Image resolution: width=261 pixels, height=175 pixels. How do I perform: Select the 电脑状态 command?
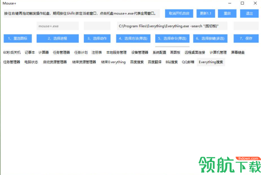[x=31, y=62]
